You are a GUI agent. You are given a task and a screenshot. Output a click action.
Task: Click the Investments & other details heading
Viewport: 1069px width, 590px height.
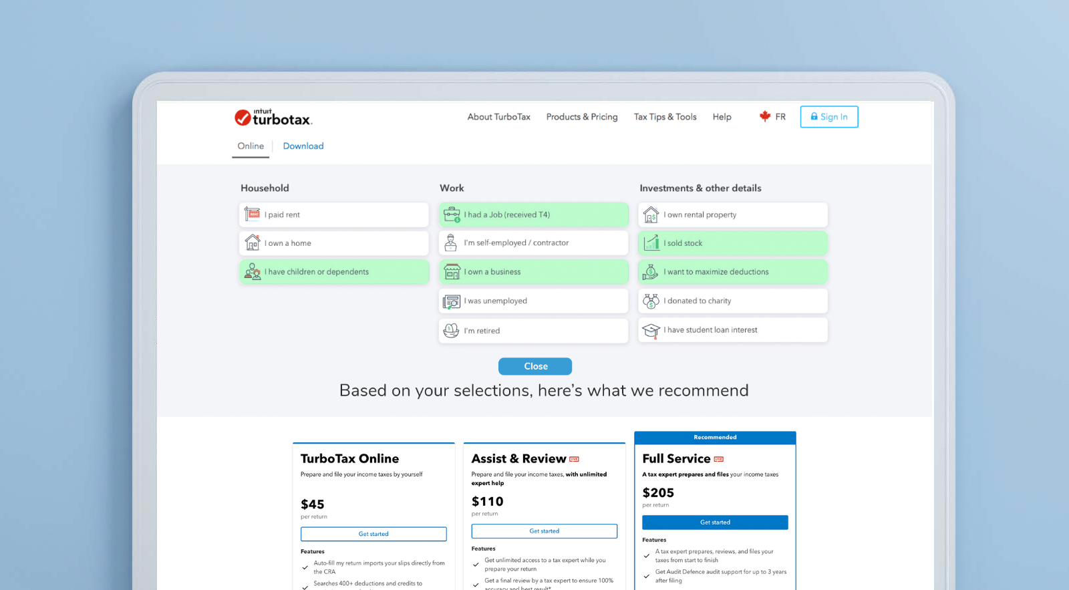[700, 188]
